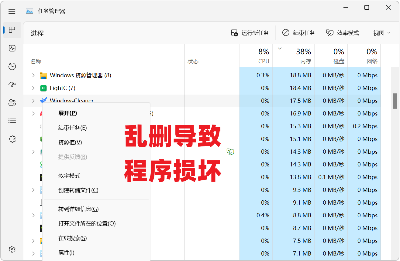
Task: Choose 在线搜索(S) in context menu
Action: point(96,238)
